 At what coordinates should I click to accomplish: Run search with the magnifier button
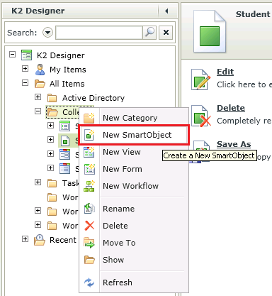149,33
